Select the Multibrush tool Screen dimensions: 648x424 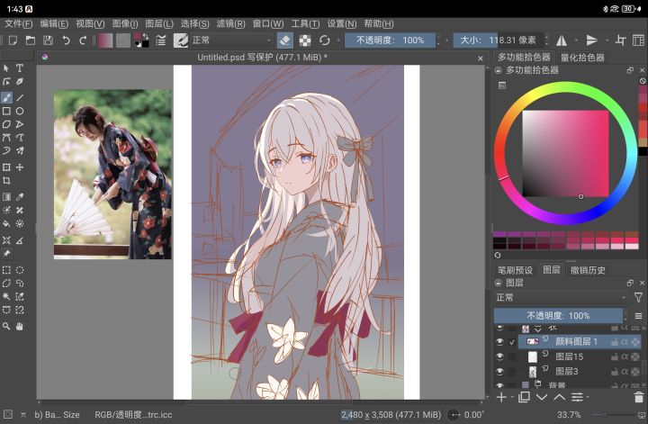pyautogui.click(x=20, y=150)
